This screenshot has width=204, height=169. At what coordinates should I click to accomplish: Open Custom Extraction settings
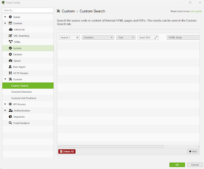point(28,92)
